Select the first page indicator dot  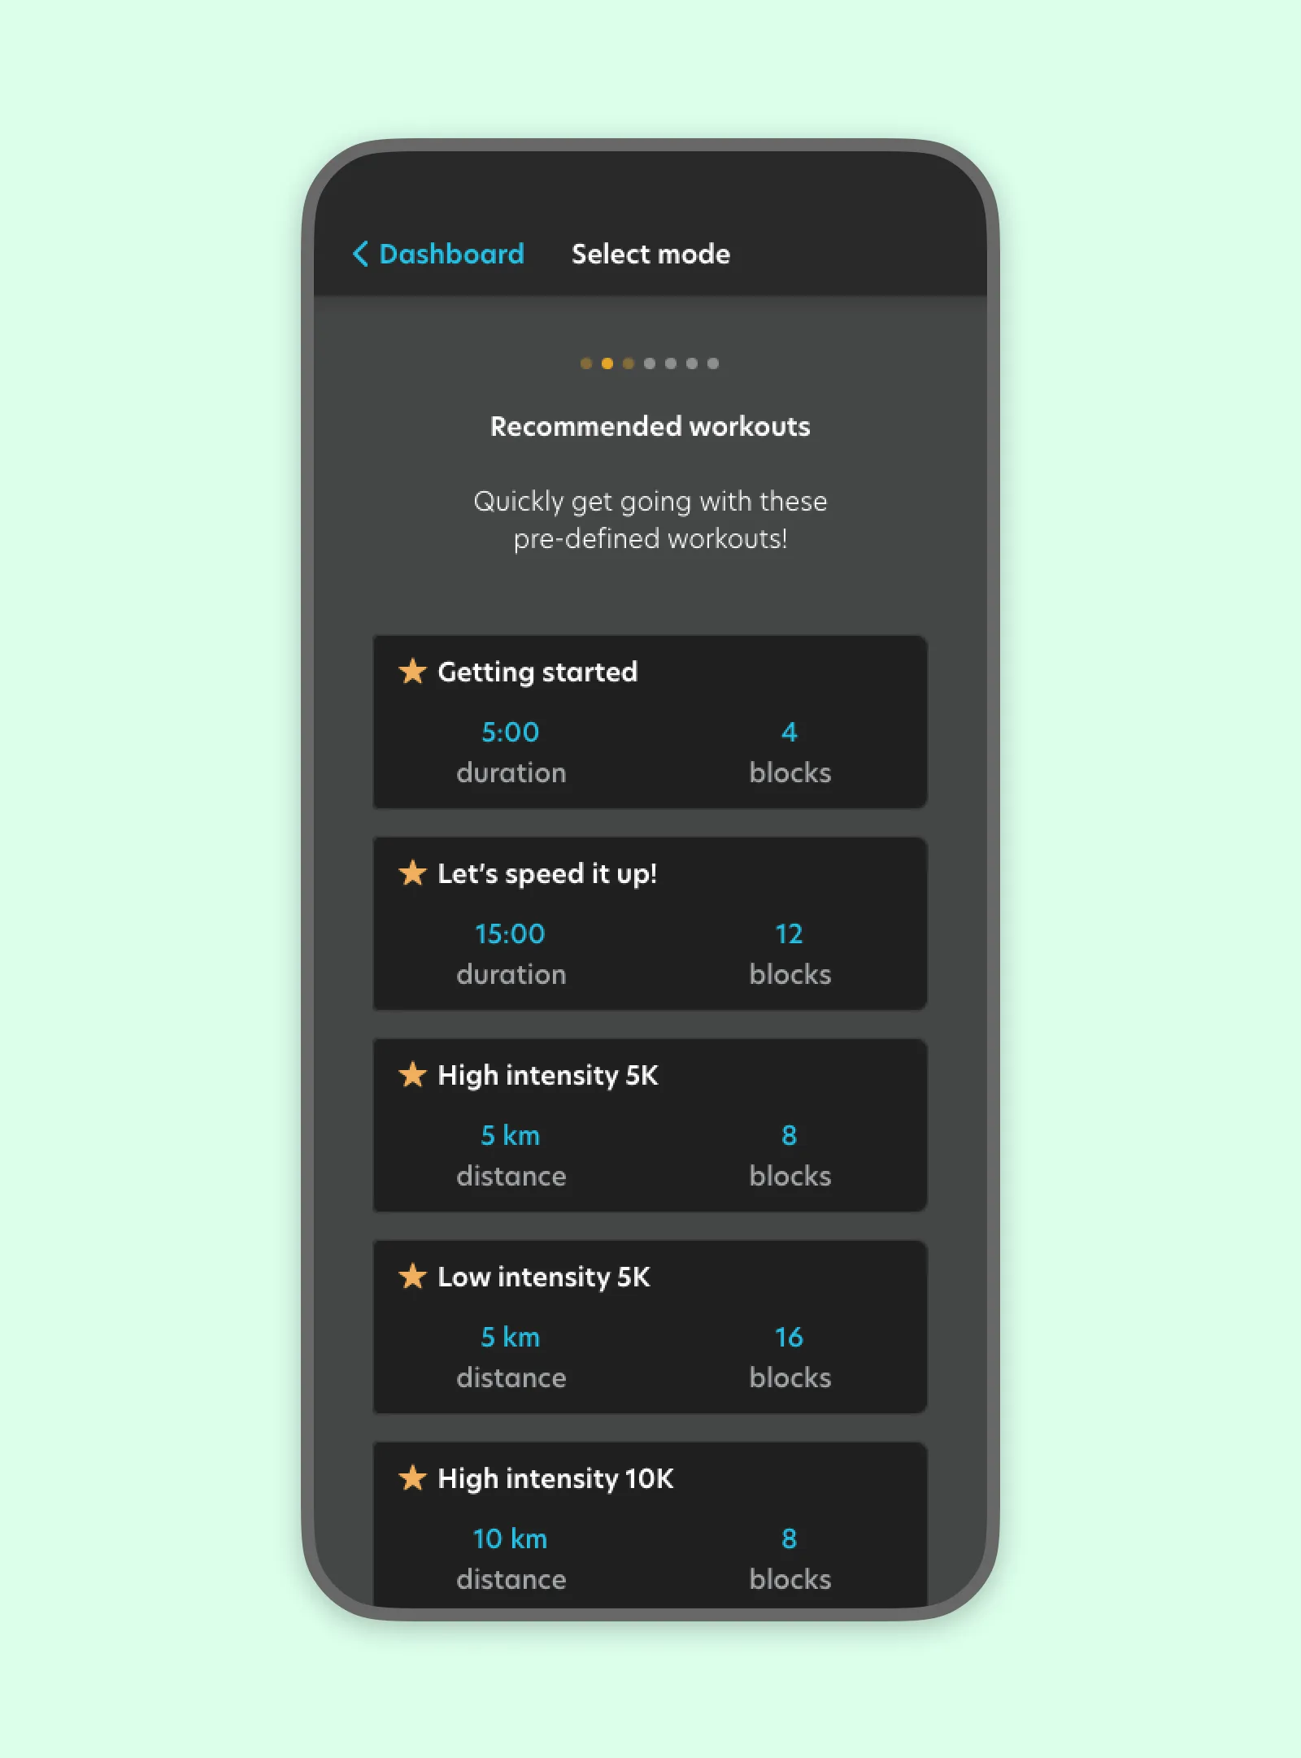[586, 363]
